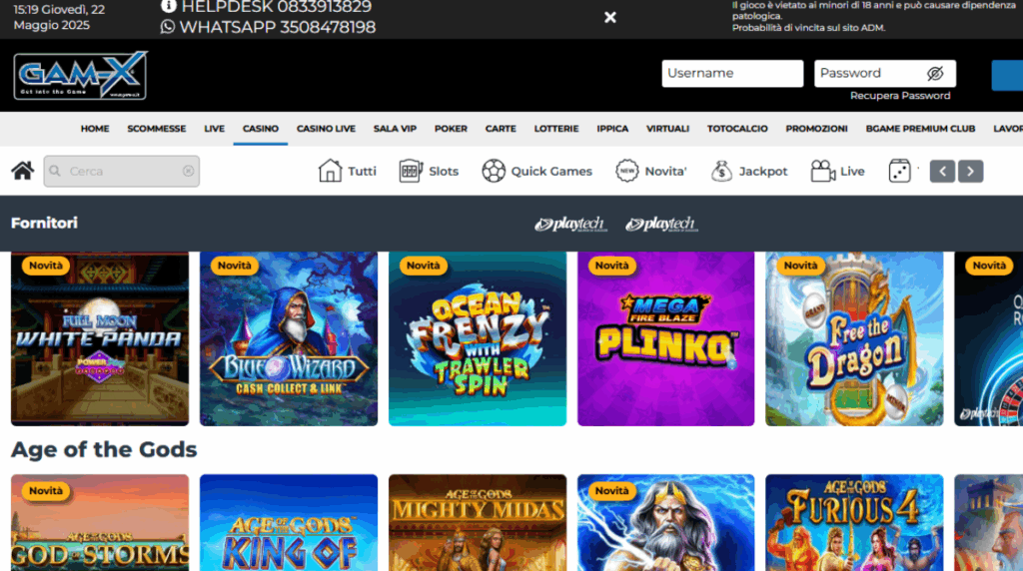Open the helpdesk info icon
The width and height of the screenshot is (1023, 571).
(x=168, y=6)
